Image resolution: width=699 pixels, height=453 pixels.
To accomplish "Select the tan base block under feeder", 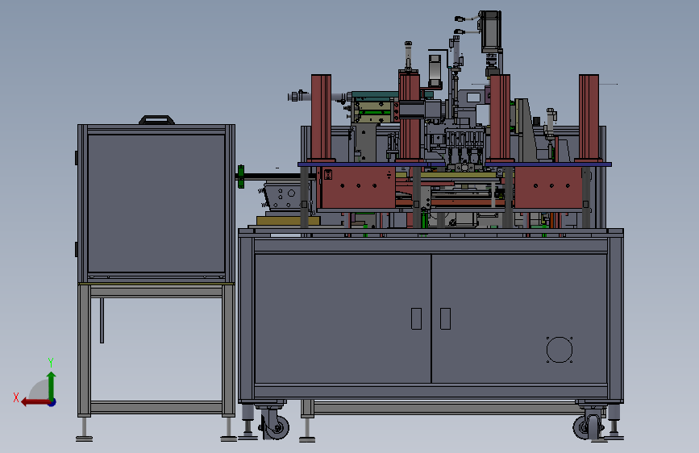I will pyautogui.click(x=288, y=221).
